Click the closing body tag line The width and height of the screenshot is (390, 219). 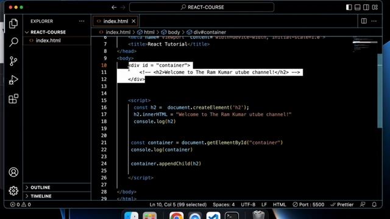(x=127, y=192)
